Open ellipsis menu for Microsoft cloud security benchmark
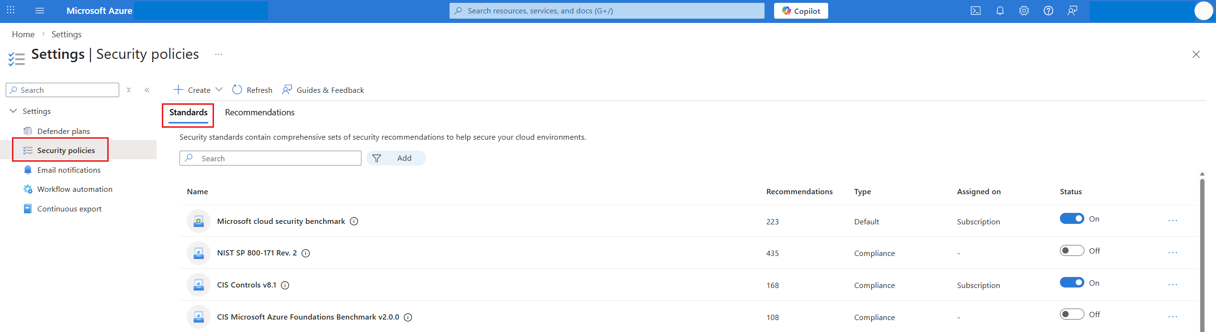 click(1172, 221)
